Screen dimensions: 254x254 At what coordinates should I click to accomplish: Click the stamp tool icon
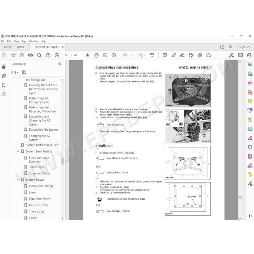[191, 56]
